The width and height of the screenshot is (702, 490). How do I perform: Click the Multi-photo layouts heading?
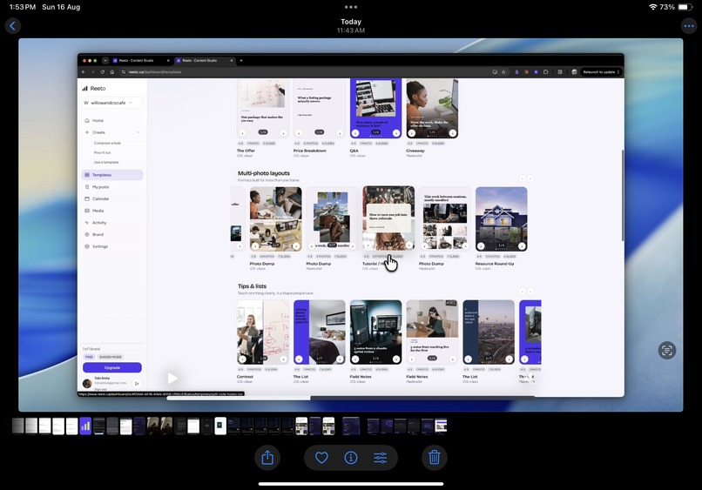264,173
